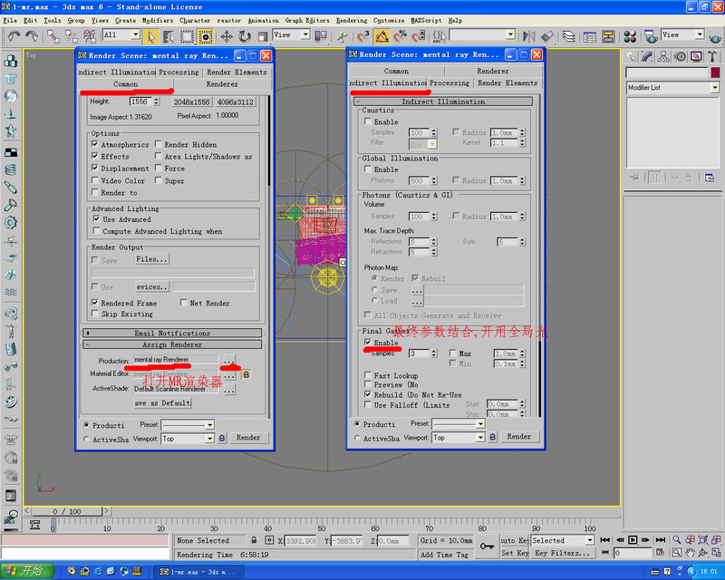Click the Select Object arrow tool
The width and height of the screenshot is (725, 580).
pyautogui.click(x=151, y=36)
